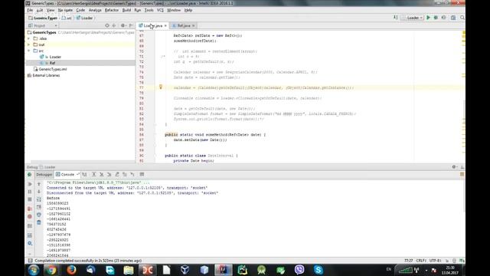Viewport: 490px width, 276px height.
Task: Rerun Loader in Debug panel
Action: click(30, 175)
